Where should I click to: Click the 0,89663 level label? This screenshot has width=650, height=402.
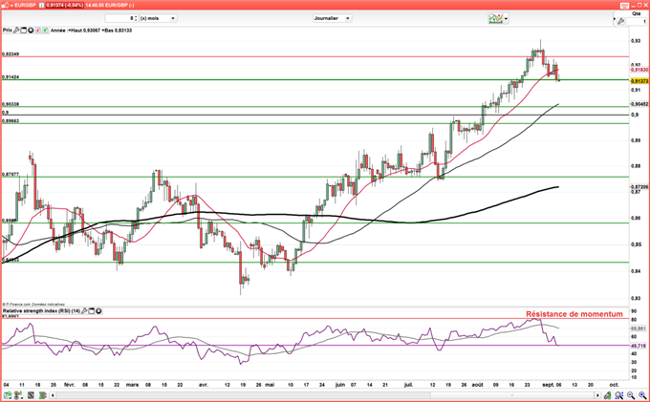11,121
